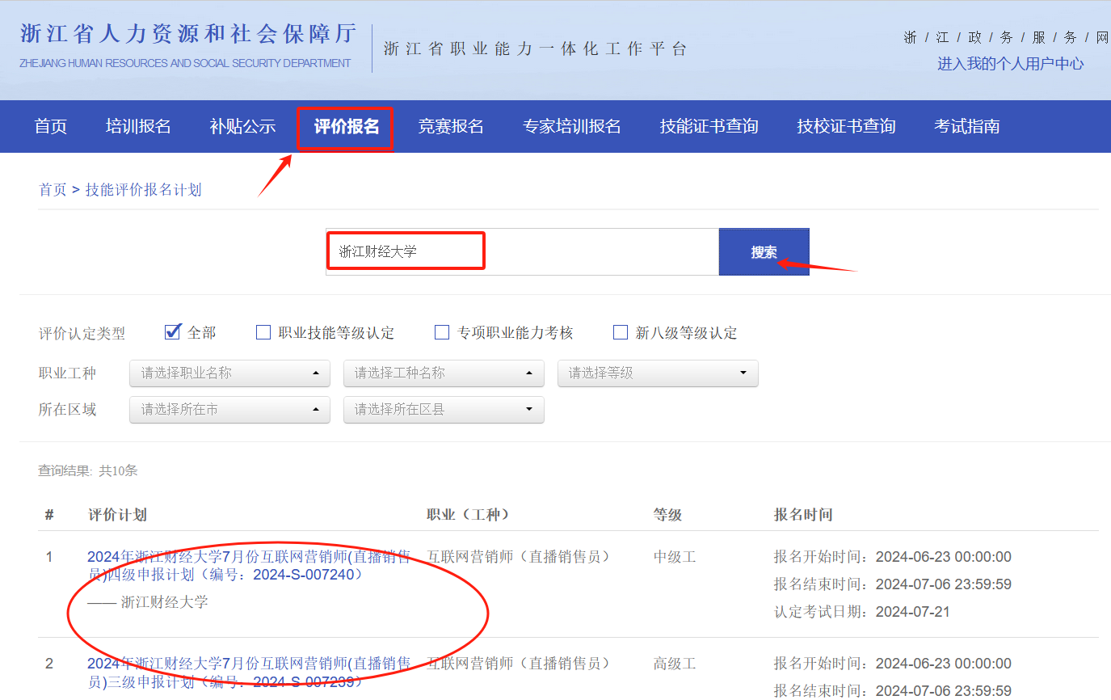Select the 竞赛报名 menu item
This screenshot has width=1111, height=700.
450,127
